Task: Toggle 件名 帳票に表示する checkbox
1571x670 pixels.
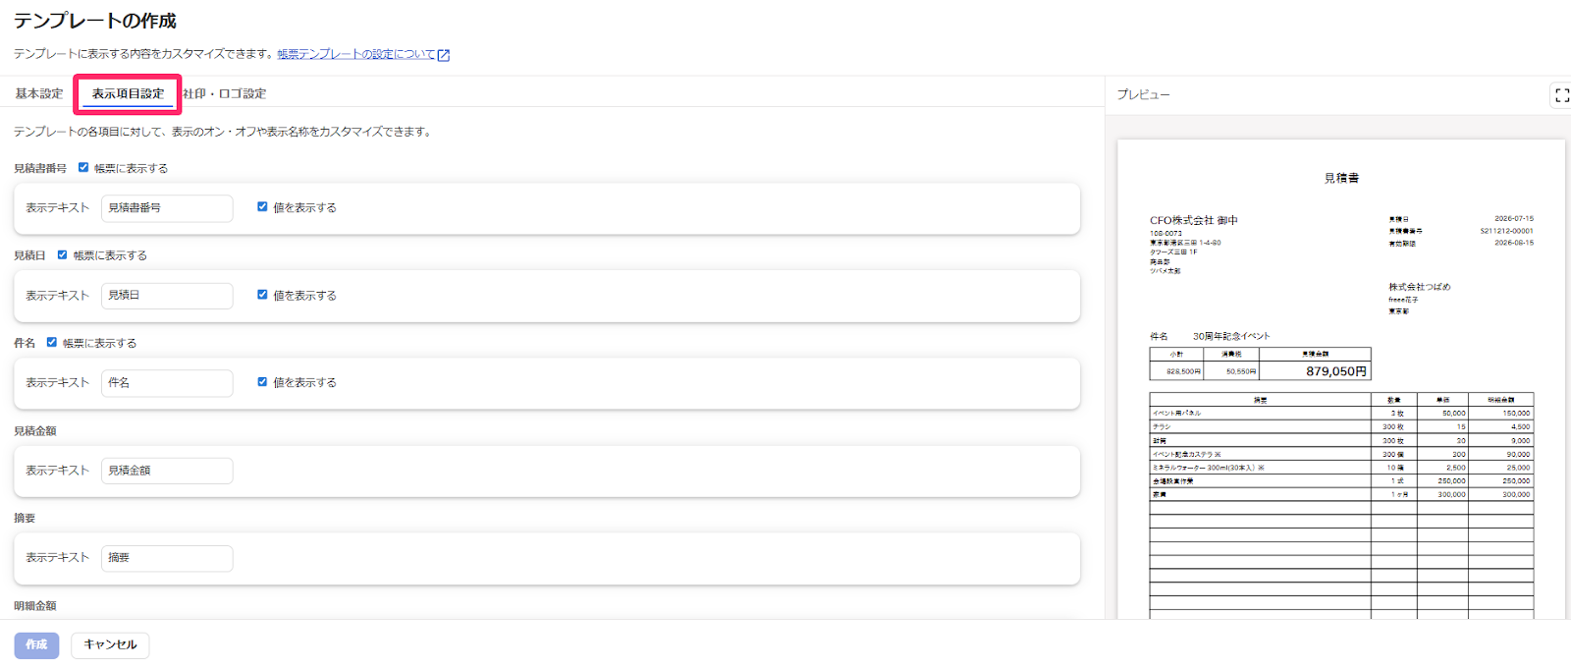Action: tap(52, 343)
